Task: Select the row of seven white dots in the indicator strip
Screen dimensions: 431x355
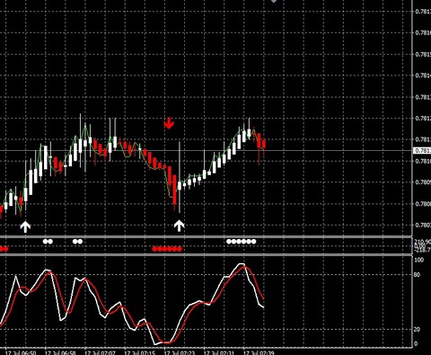Action: click(x=242, y=242)
